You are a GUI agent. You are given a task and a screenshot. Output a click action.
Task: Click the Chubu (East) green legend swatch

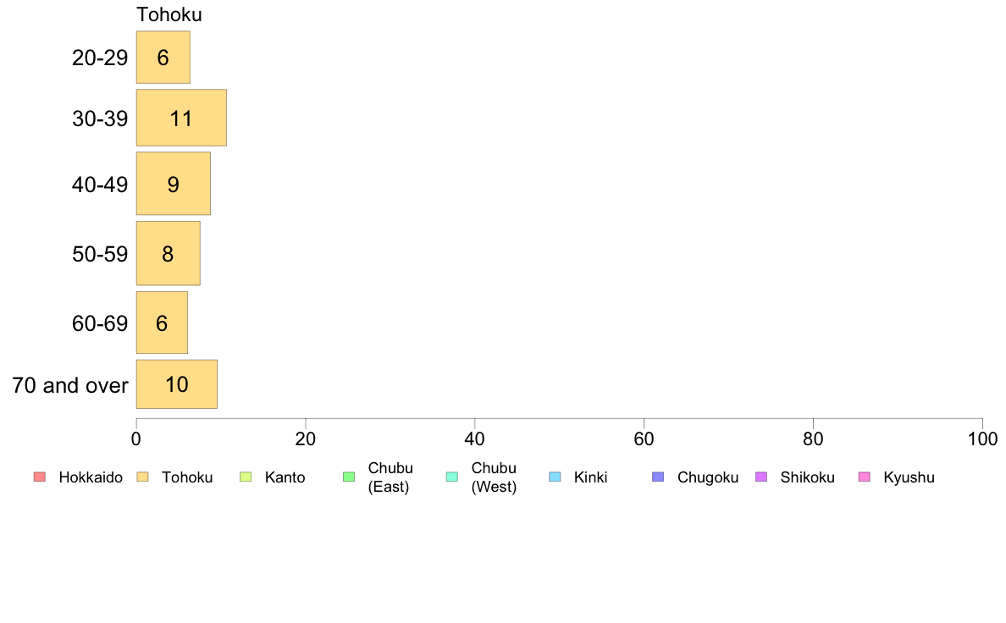349,477
